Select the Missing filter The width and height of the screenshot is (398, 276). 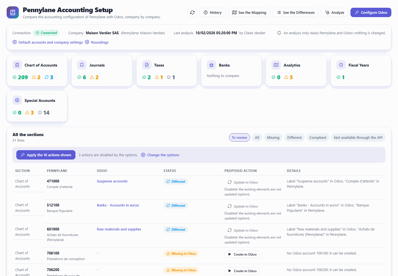point(273,137)
